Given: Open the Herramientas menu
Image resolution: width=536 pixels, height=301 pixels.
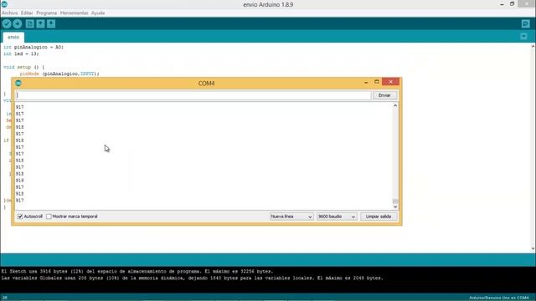Looking at the screenshot, I should point(75,13).
